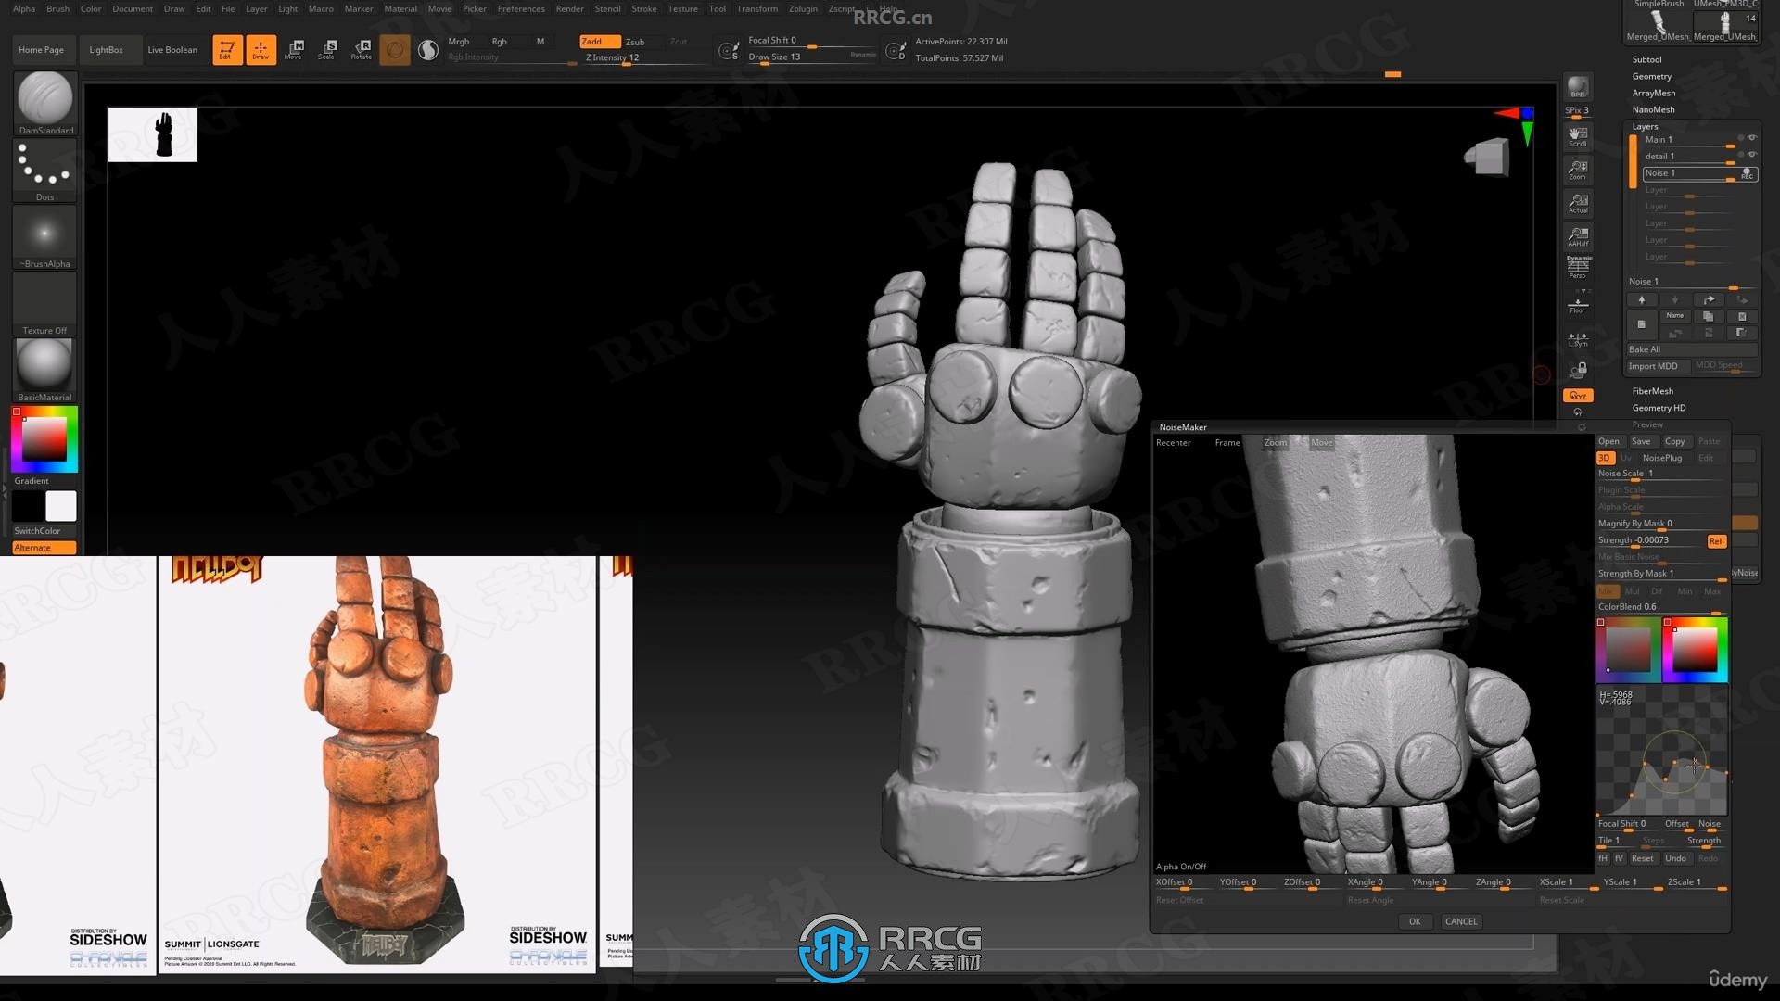Click the new layer icon

(x=1641, y=324)
